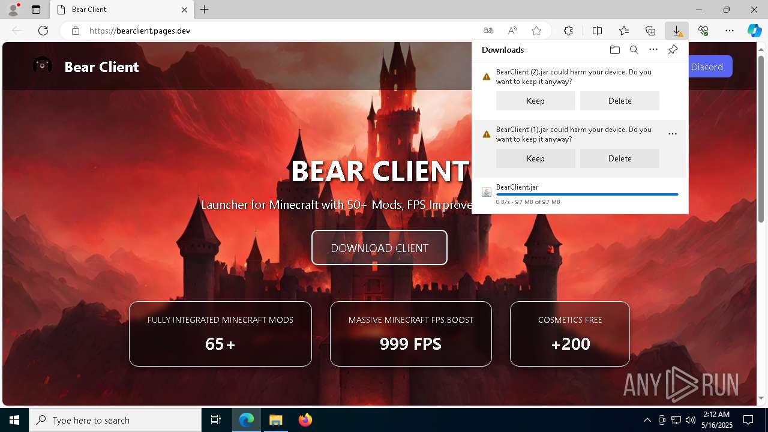This screenshot has height=432, width=768.
Task: Click the taskbar search box
Action: click(x=115, y=420)
